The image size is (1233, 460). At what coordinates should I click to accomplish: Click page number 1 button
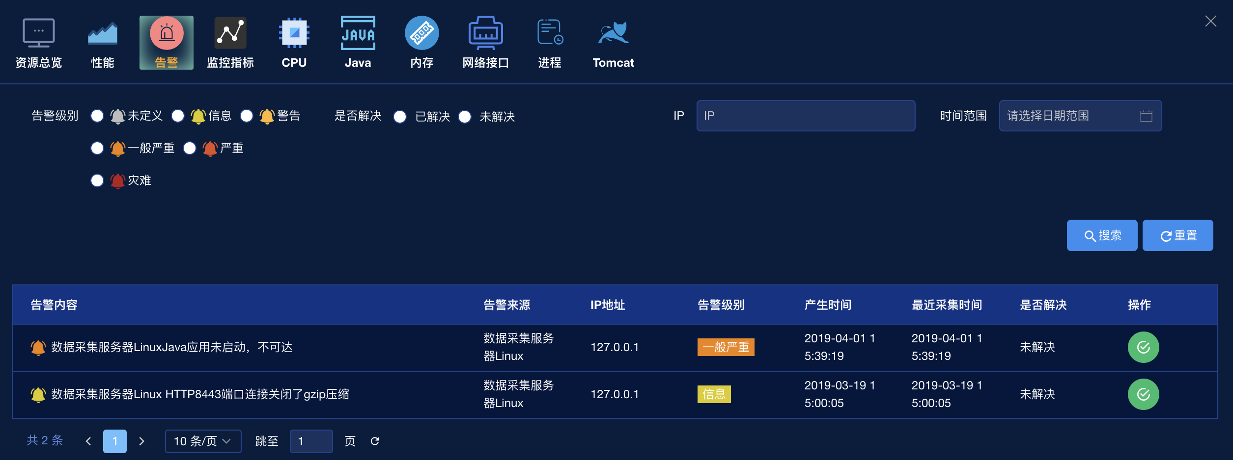click(x=115, y=441)
